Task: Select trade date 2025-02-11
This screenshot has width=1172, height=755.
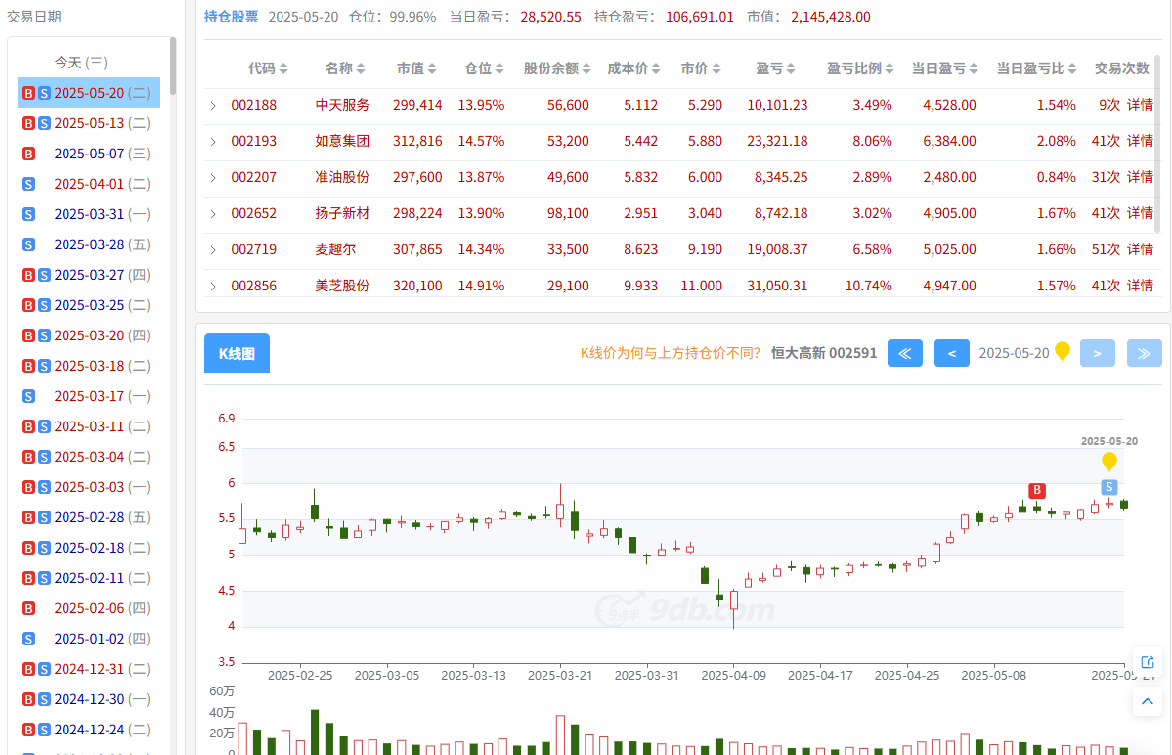Action: tap(89, 579)
